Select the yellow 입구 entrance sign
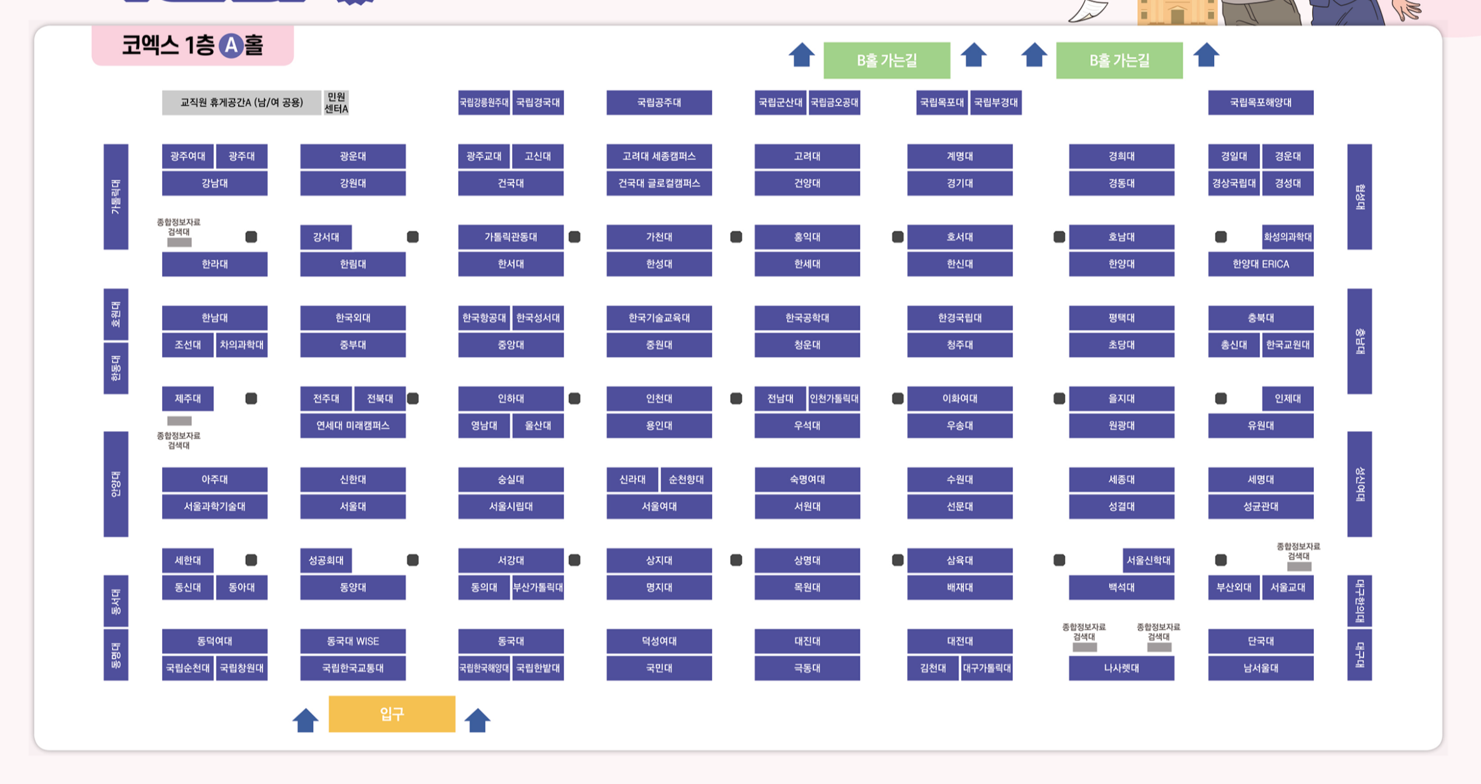1481x784 pixels. [x=391, y=714]
